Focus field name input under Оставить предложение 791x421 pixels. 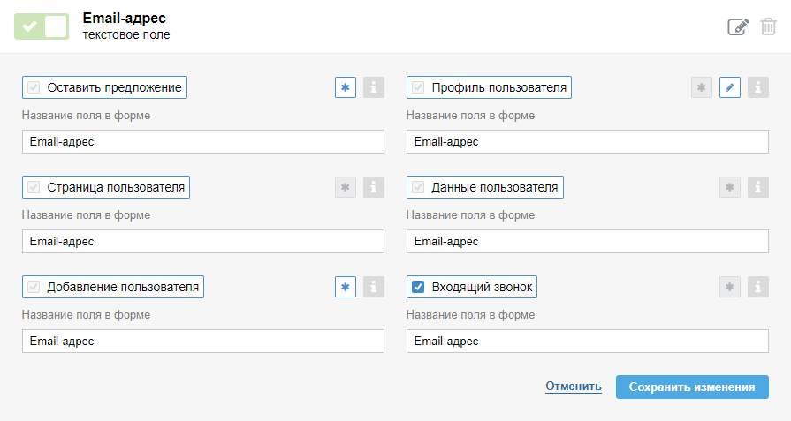click(203, 141)
